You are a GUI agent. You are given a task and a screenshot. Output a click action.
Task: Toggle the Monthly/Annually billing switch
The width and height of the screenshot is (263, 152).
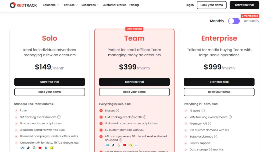[234, 21]
